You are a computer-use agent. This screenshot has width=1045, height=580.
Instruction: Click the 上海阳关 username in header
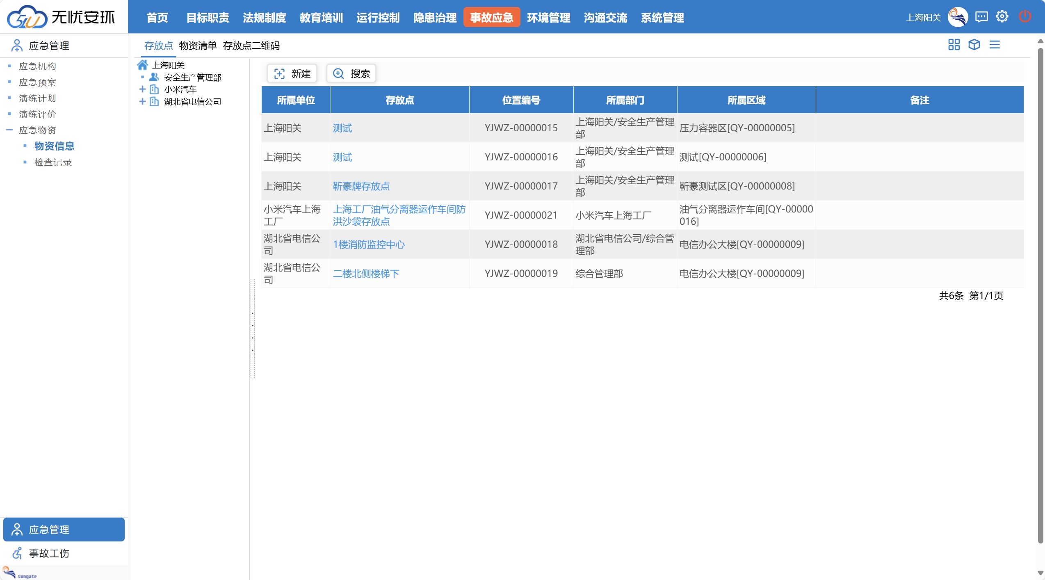tap(923, 17)
